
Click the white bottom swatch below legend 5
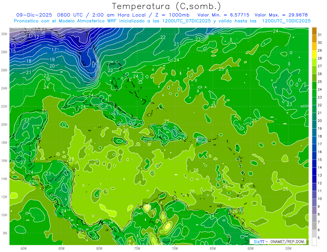tap(314, 242)
